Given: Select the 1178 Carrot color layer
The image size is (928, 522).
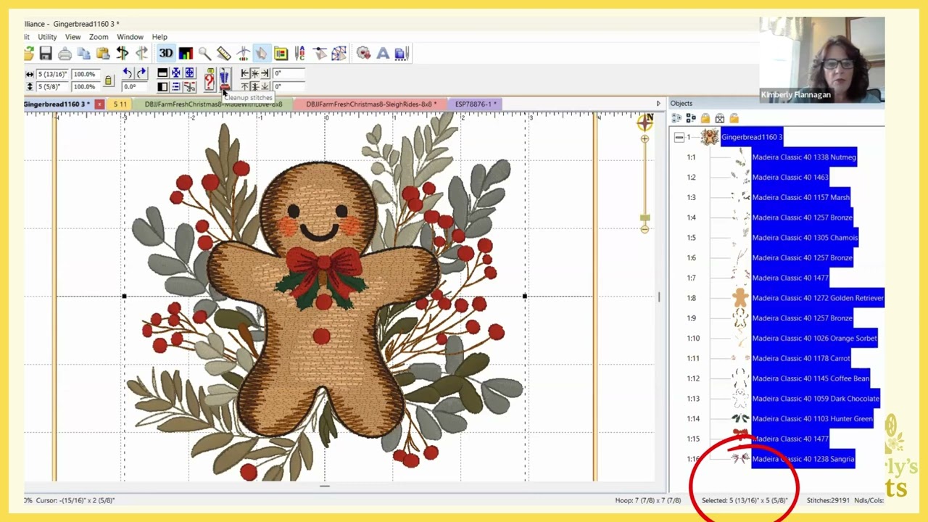Looking at the screenshot, I should coord(801,358).
